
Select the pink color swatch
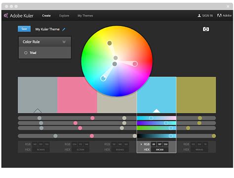[77, 95]
